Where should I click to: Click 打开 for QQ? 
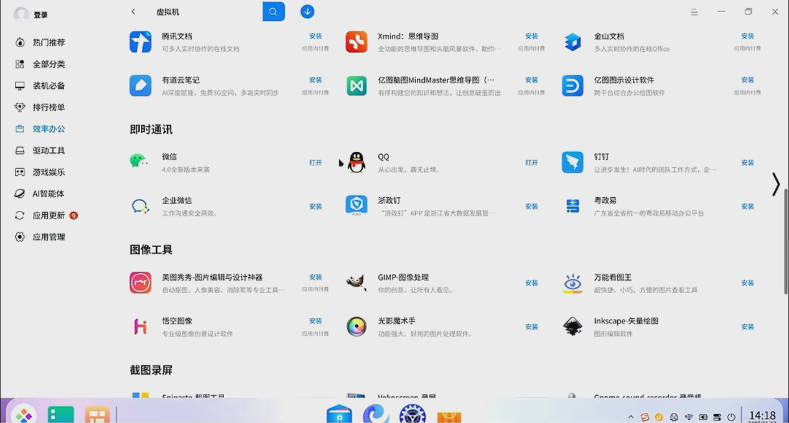click(x=531, y=162)
